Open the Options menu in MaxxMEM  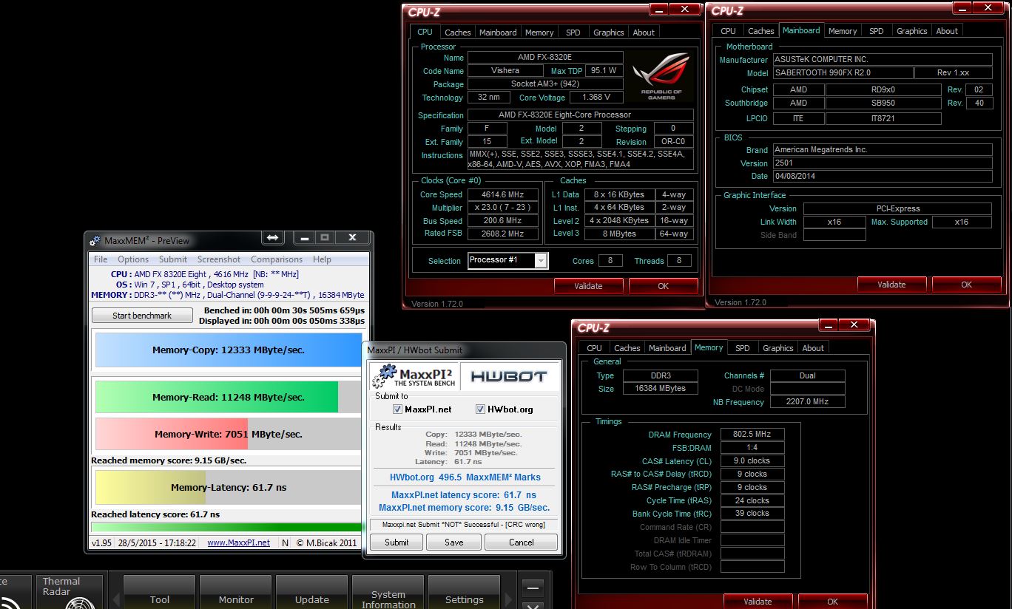(x=133, y=259)
